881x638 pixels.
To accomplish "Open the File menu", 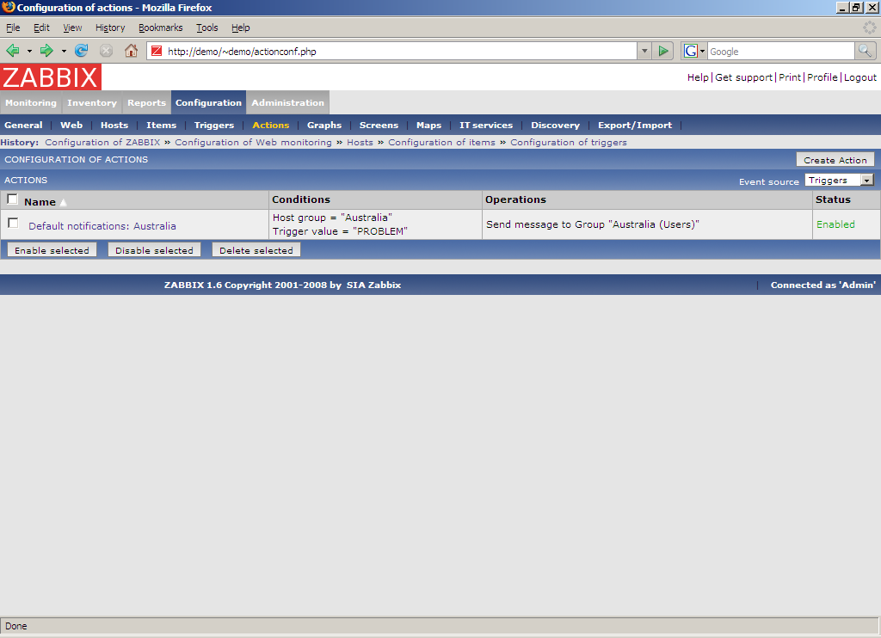I will (x=13, y=28).
